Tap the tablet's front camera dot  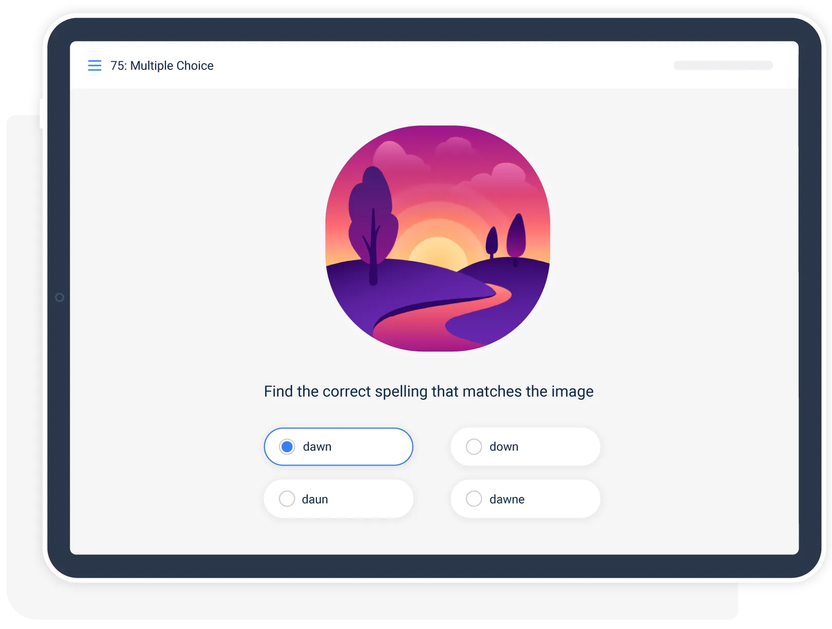pyautogui.click(x=60, y=298)
